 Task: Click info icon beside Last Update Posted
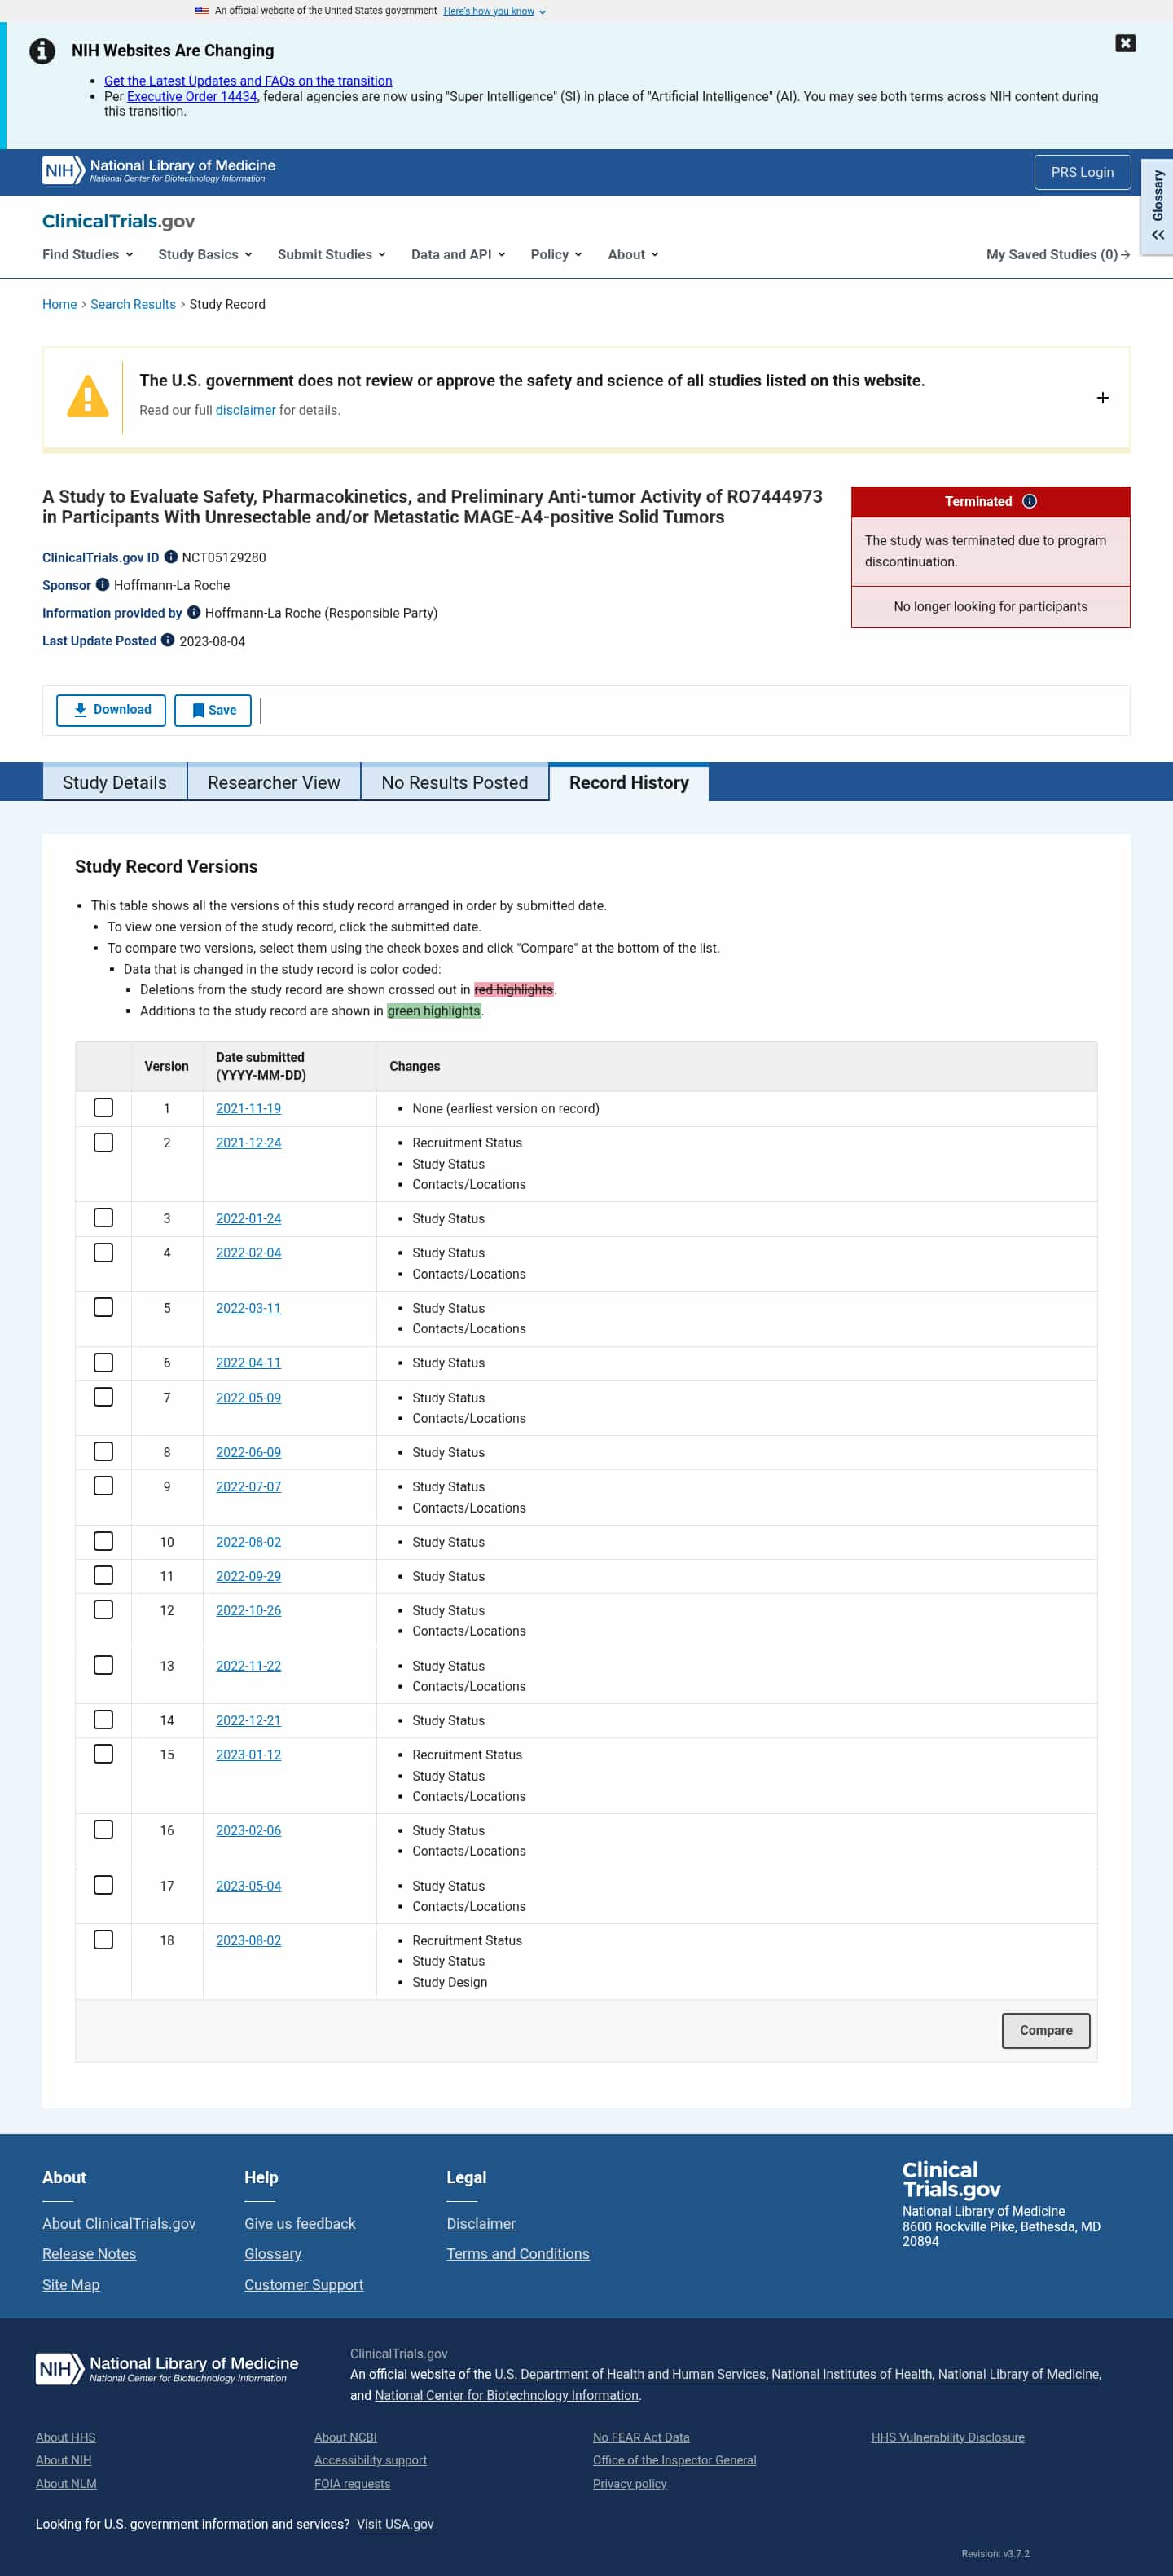(x=168, y=640)
